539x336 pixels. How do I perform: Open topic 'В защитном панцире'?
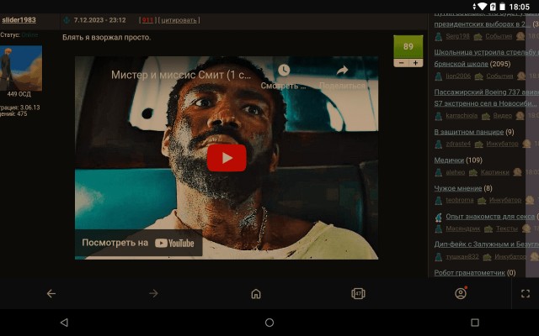(x=469, y=132)
